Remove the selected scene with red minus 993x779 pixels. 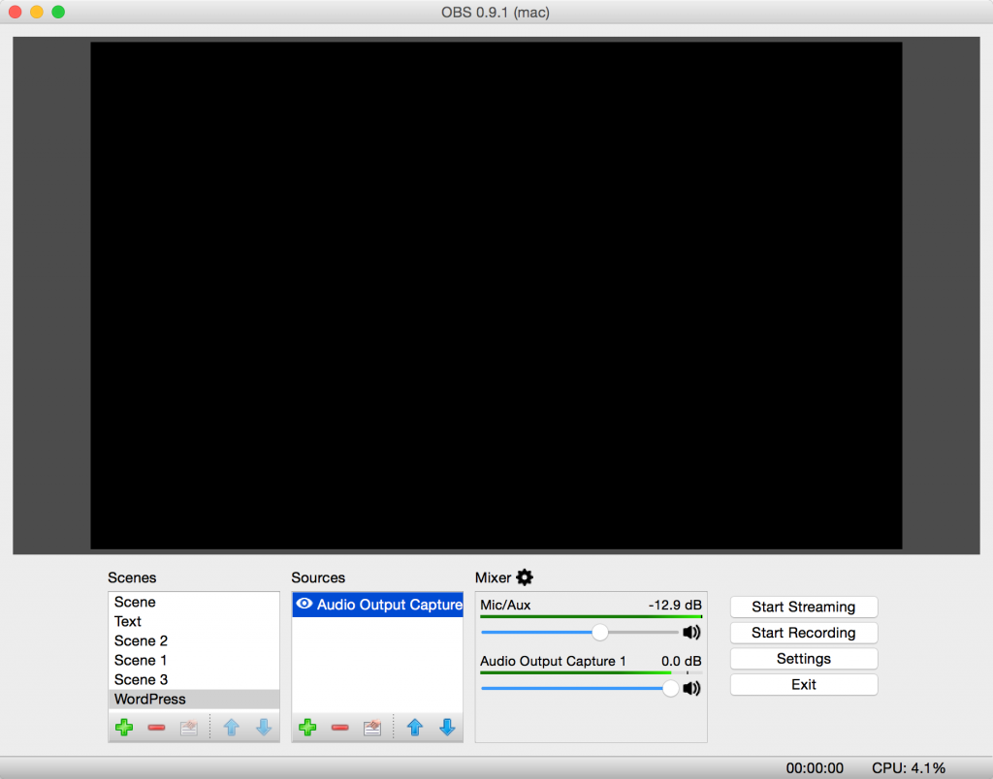(x=156, y=728)
